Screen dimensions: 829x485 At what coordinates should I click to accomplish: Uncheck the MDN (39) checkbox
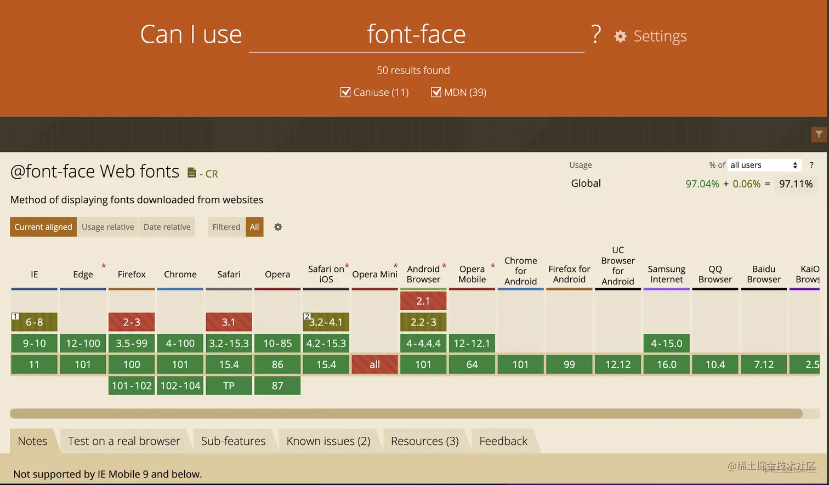436,92
